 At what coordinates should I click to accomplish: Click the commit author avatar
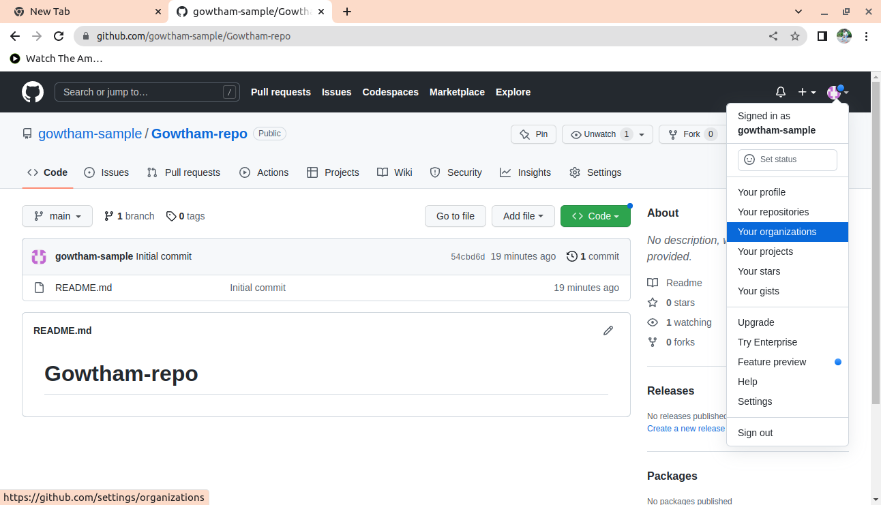click(39, 256)
